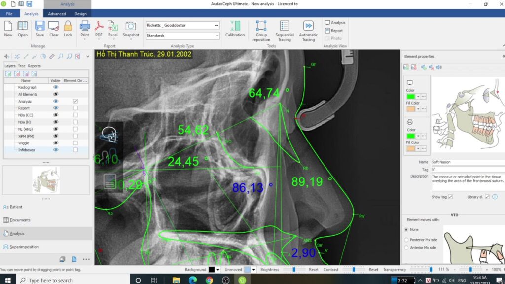The image size is (505, 284).
Task: Switch to Report analysis view
Action: 334,31
